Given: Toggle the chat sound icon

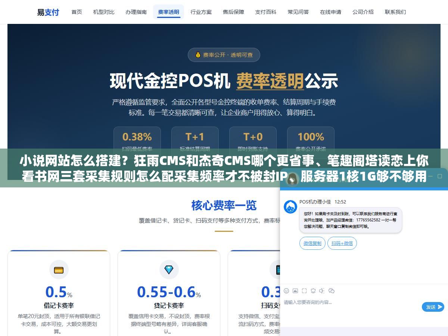Looking at the screenshot, I should pyautogui.click(x=322, y=290).
